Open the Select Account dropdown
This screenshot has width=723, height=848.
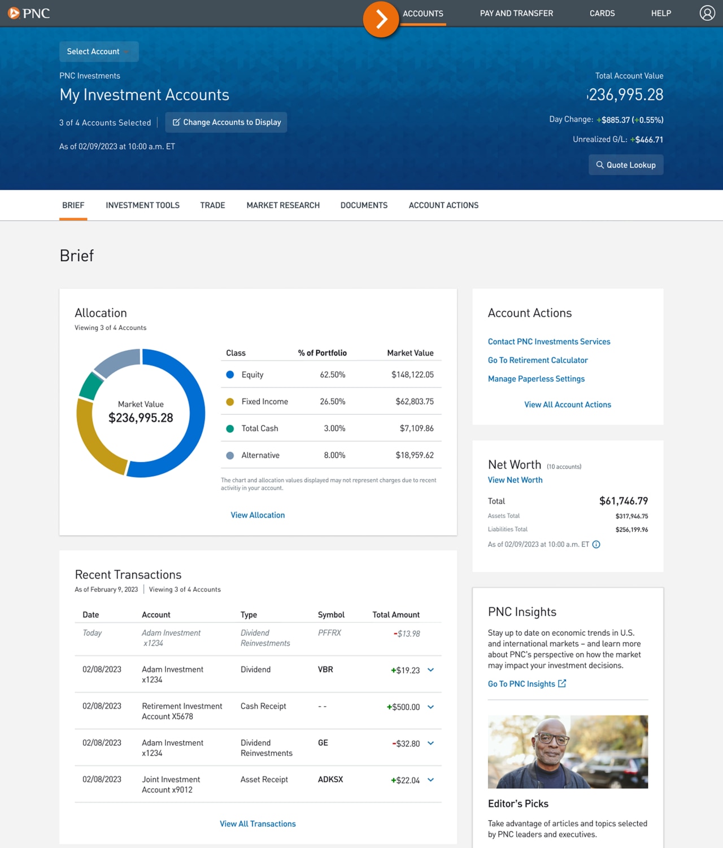tap(99, 51)
